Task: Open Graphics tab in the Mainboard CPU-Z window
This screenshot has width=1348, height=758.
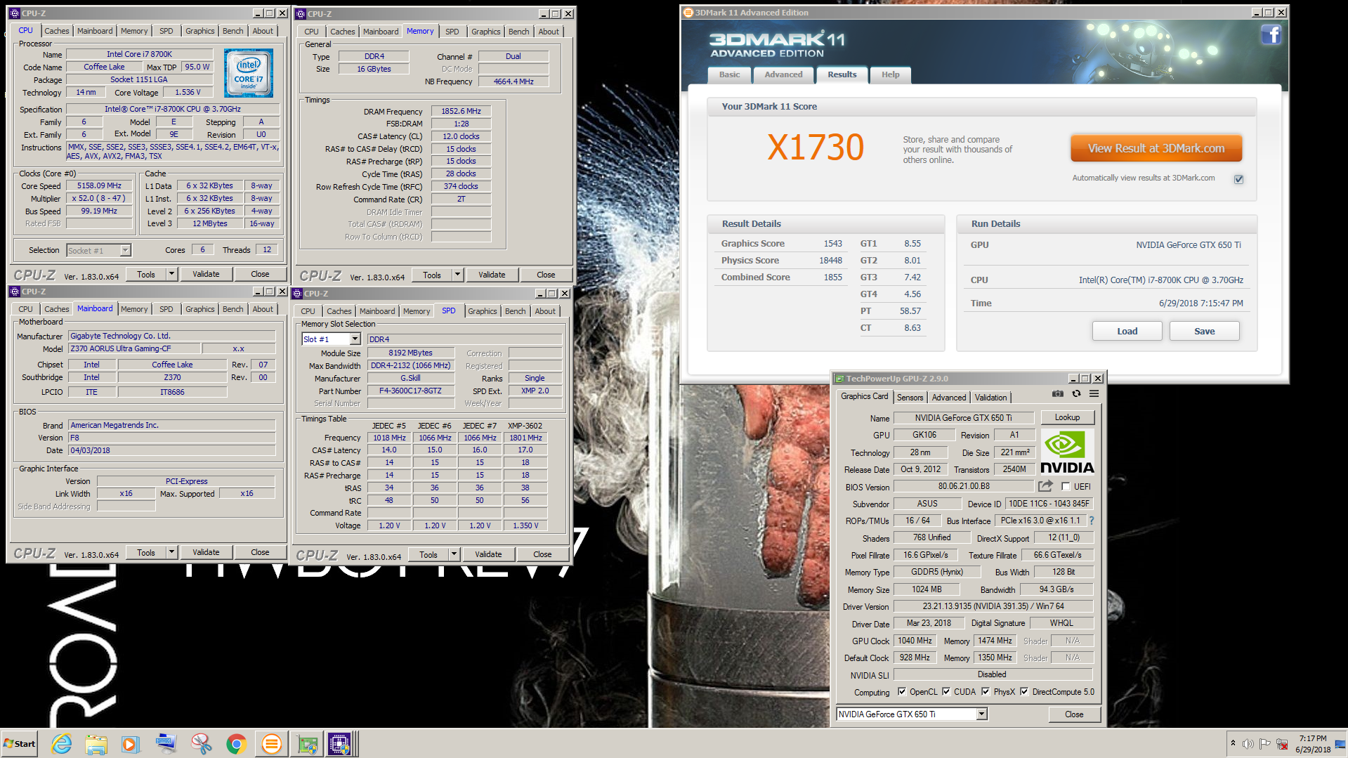Action: [x=200, y=309]
